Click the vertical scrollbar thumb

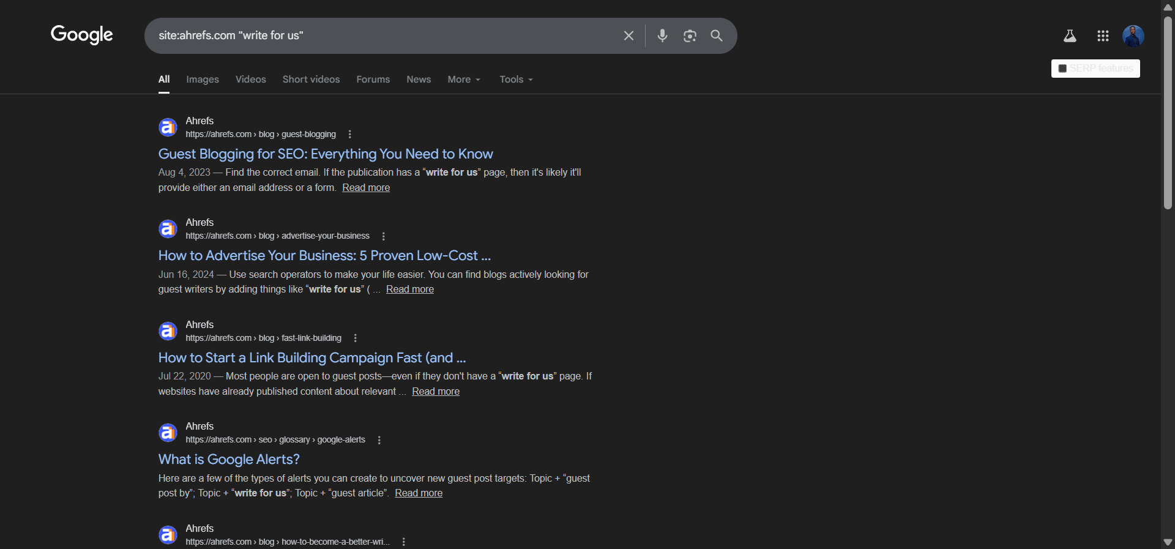[x=1168, y=113]
